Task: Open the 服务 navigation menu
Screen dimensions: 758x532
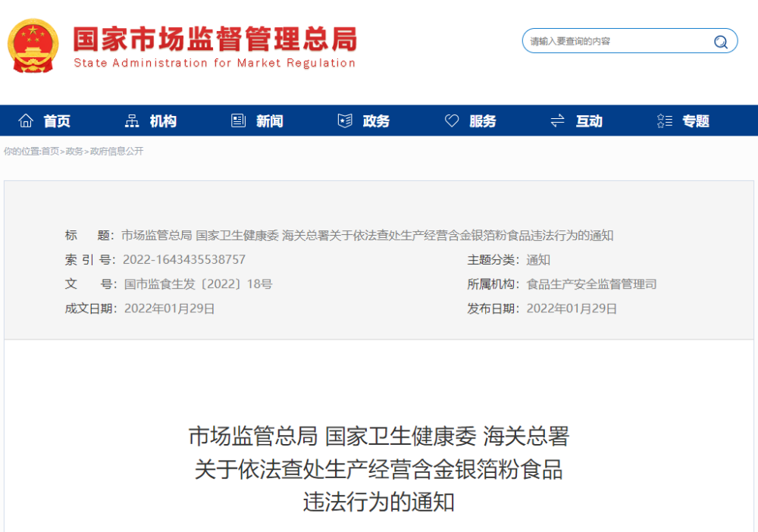Action: (x=482, y=120)
